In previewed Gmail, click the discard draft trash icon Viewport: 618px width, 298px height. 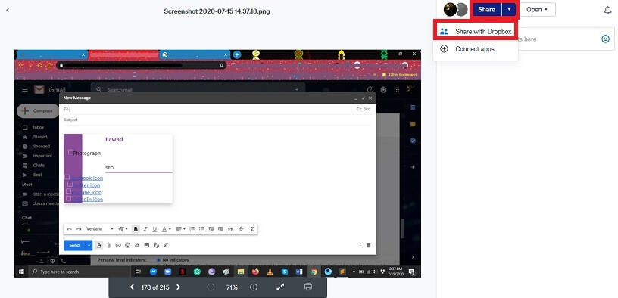(369, 245)
